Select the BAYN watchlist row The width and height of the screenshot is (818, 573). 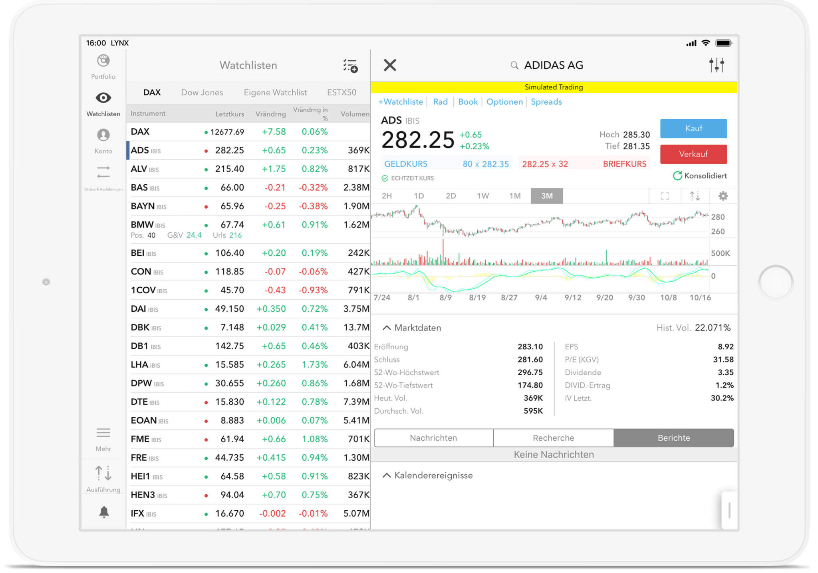248,206
